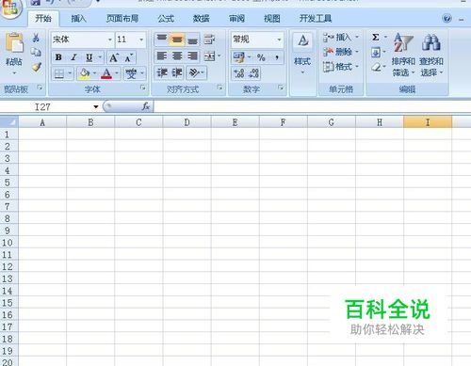Click the phonetic guide (文) icon
Viewport: 471px width, 366px height.
(x=131, y=73)
